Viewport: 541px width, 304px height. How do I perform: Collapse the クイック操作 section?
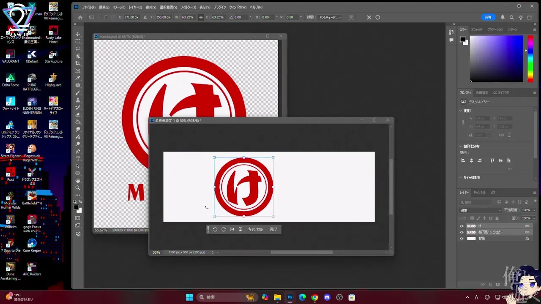pos(461,177)
